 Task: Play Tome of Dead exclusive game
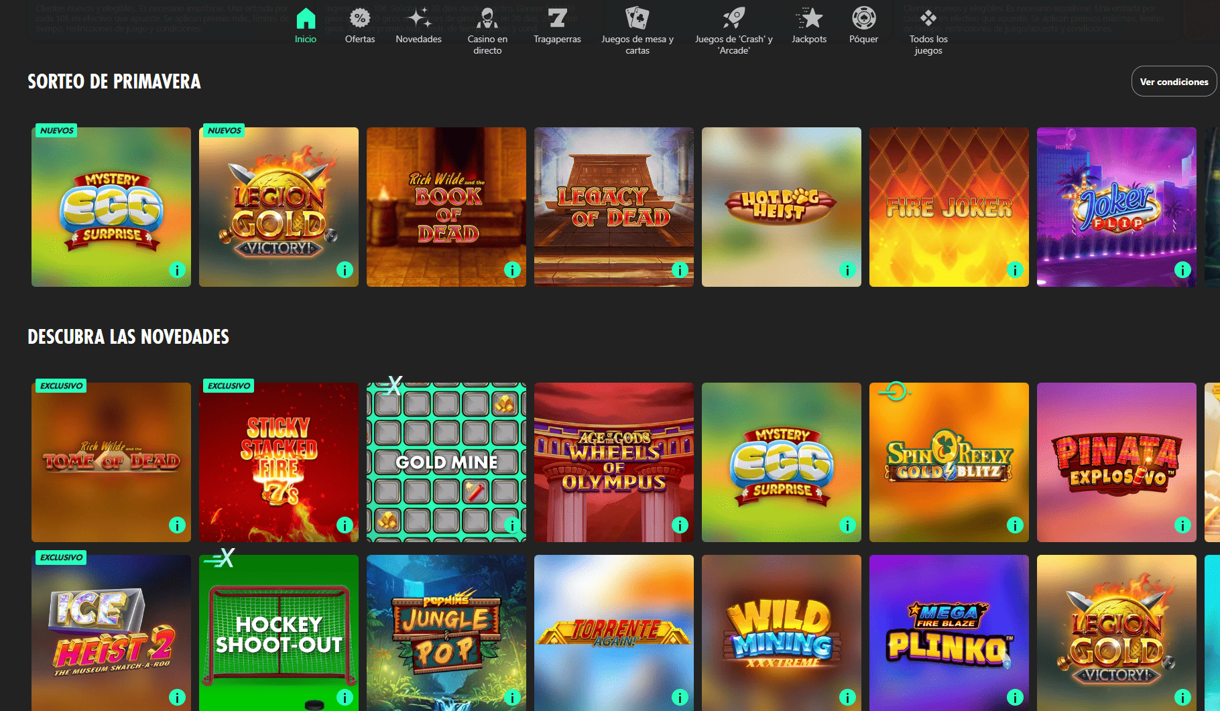click(x=111, y=462)
